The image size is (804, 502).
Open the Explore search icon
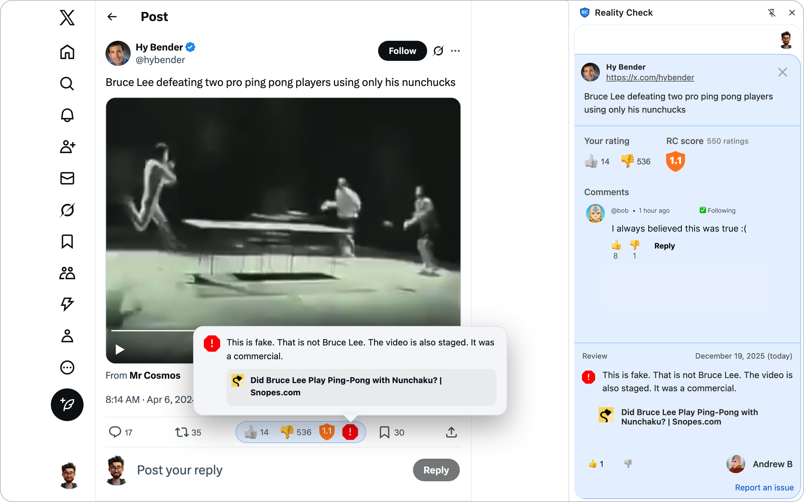pos(67,84)
